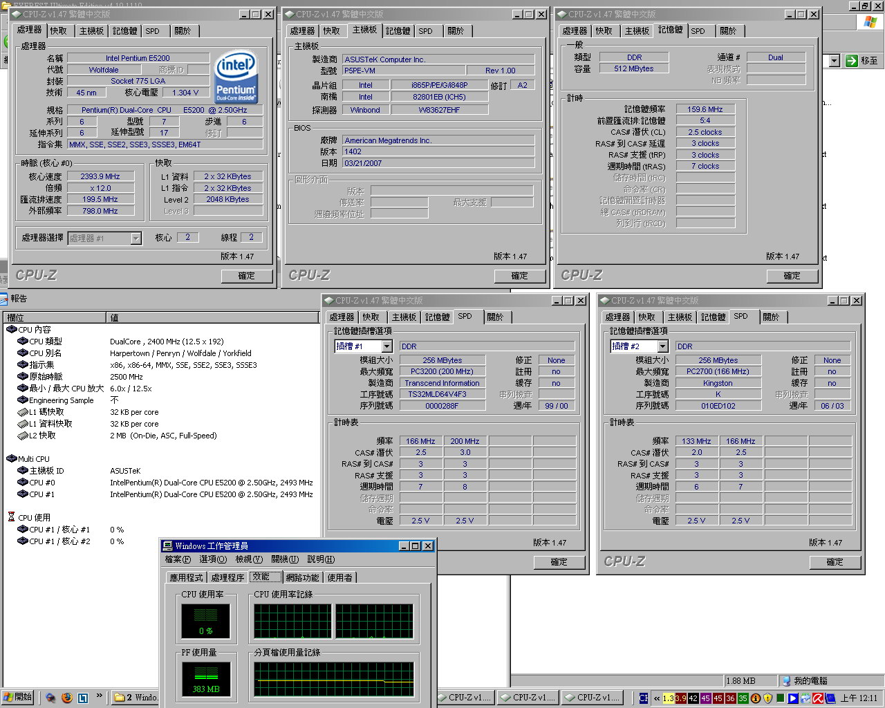
Task: Open Firefox from the quick launch bar
Action: pos(66,698)
